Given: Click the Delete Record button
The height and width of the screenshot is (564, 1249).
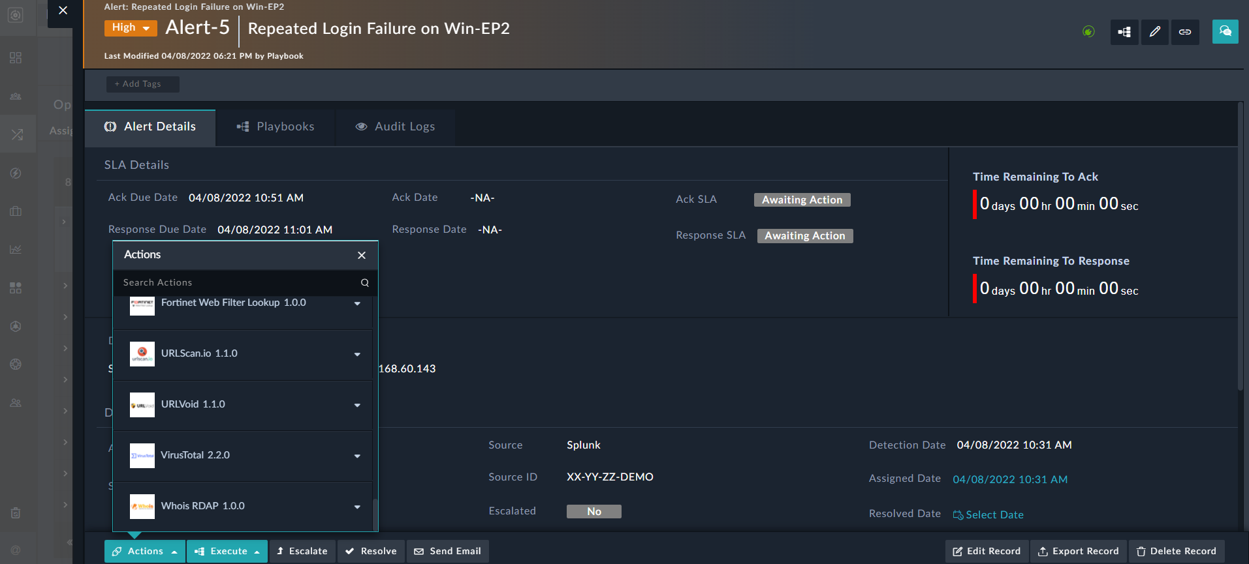Looking at the screenshot, I should tap(1177, 551).
